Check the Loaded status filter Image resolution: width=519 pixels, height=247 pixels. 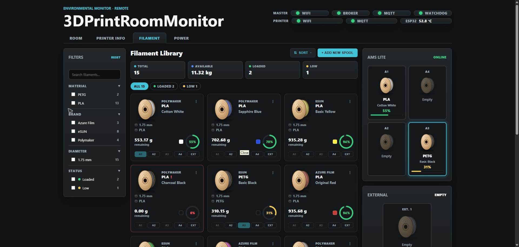pyautogui.click(x=73, y=179)
